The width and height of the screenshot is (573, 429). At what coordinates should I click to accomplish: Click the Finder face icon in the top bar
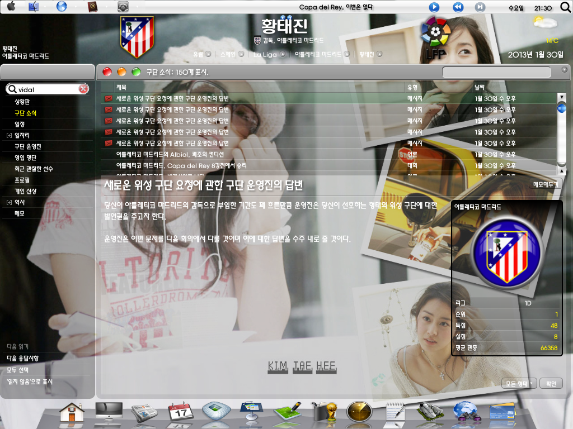pos(34,7)
